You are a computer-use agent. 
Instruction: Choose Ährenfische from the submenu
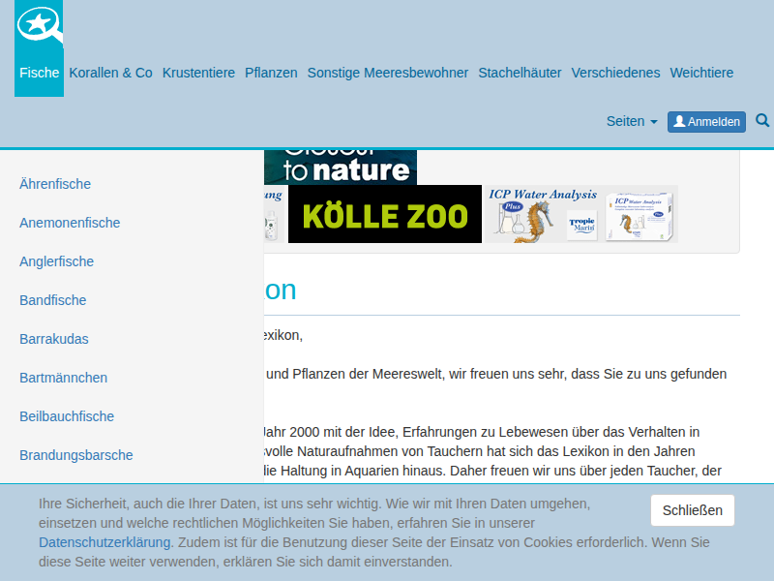pyautogui.click(x=55, y=184)
